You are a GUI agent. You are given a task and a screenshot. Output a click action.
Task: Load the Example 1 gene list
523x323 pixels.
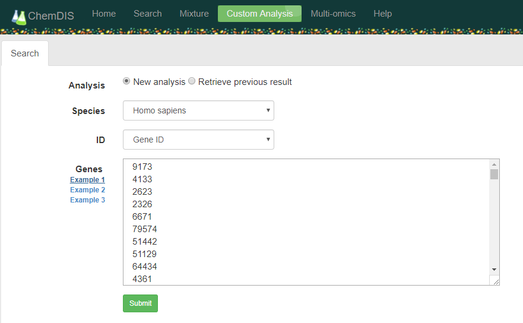click(87, 180)
